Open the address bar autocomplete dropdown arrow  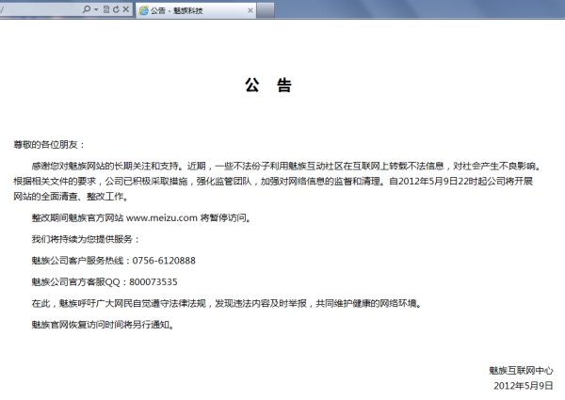point(96,9)
